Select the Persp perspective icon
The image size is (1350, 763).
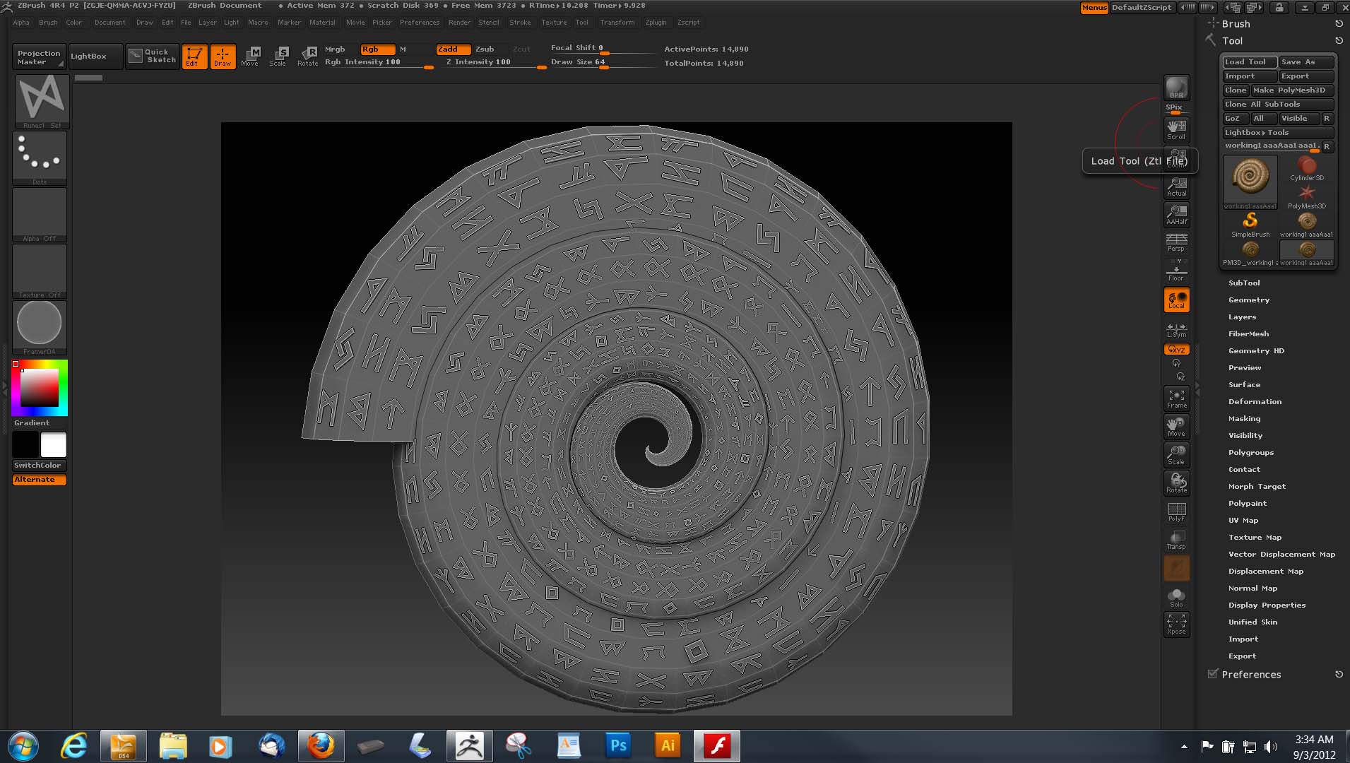[x=1176, y=242]
